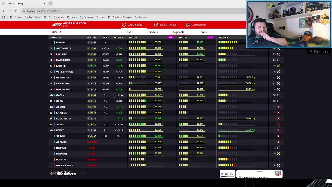Image resolution: width=332 pixels, height=187 pixels.
Task: Toggle the LIVE timing indicator
Action: pyautogui.click(x=56, y=32)
